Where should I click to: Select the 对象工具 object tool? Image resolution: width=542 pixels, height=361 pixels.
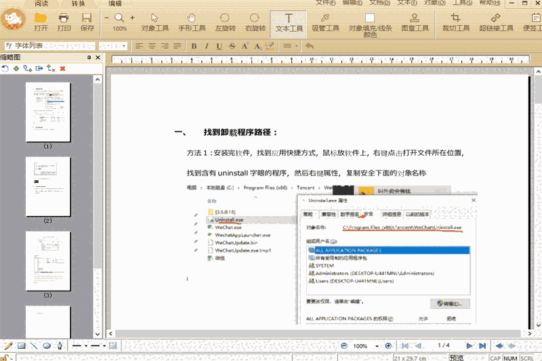(154, 22)
